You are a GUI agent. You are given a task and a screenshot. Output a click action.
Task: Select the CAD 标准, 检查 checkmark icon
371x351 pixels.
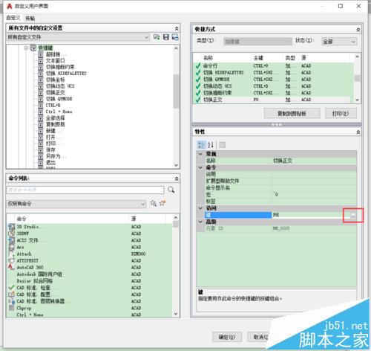(11, 288)
